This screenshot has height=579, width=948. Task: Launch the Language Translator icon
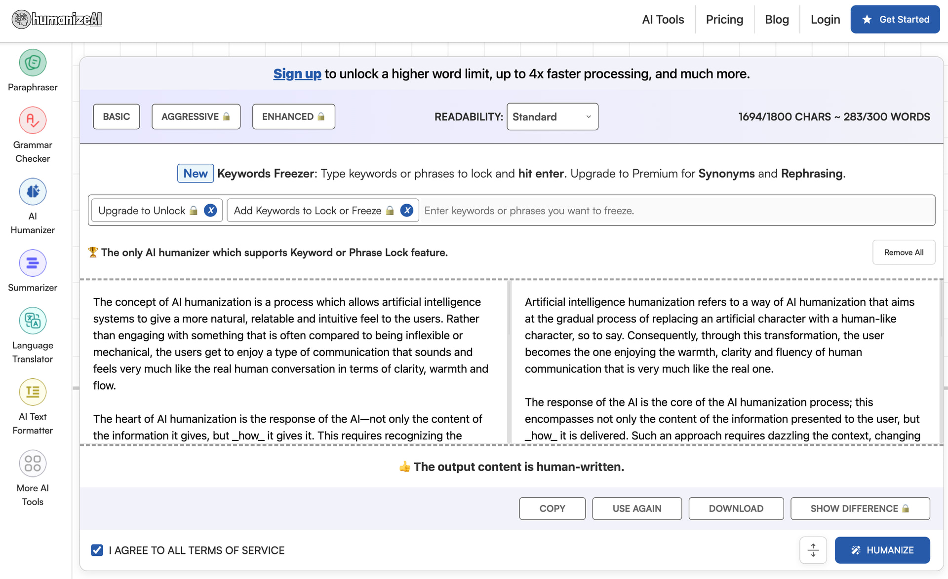33,321
